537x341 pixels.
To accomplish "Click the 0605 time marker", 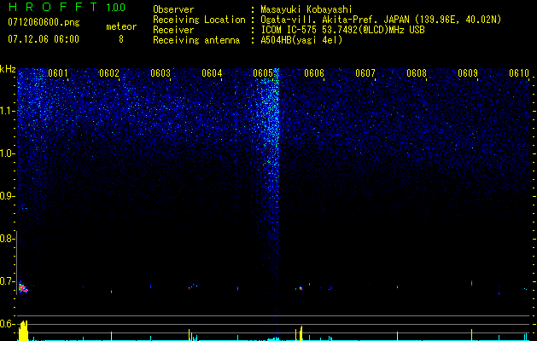I will pyautogui.click(x=263, y=73).
